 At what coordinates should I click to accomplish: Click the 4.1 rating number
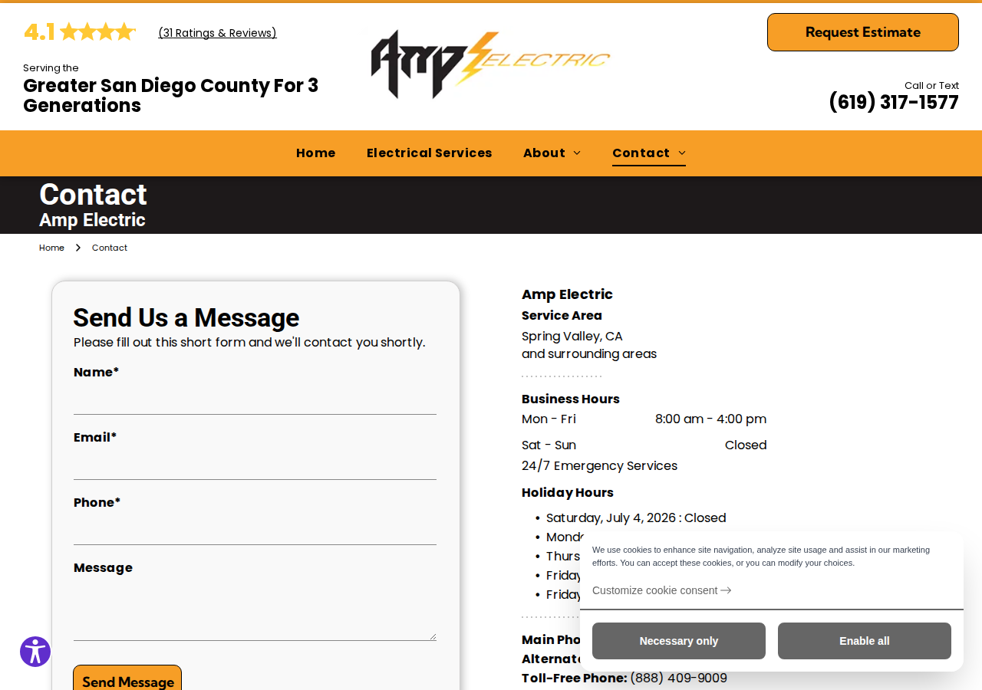(39, 32)
